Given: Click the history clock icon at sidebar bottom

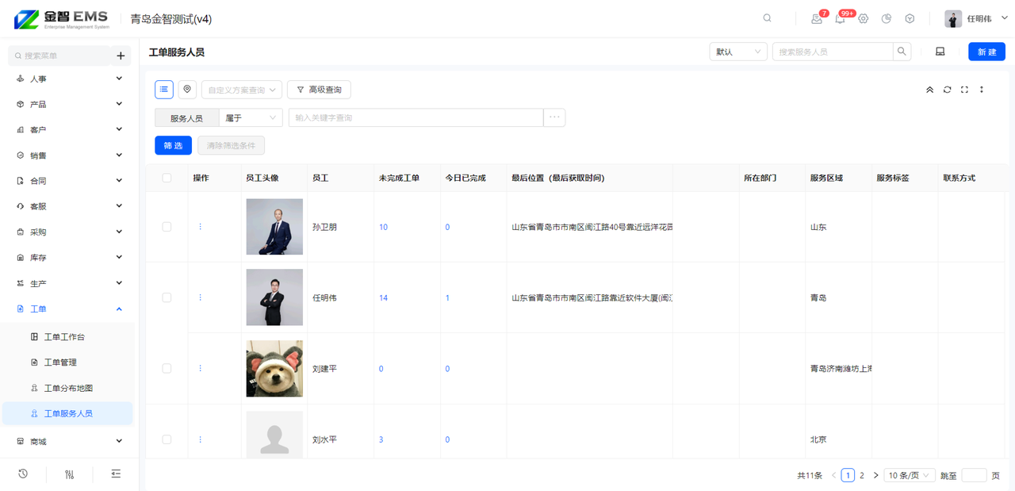Looking at the screenshot, I should [23, 474].
